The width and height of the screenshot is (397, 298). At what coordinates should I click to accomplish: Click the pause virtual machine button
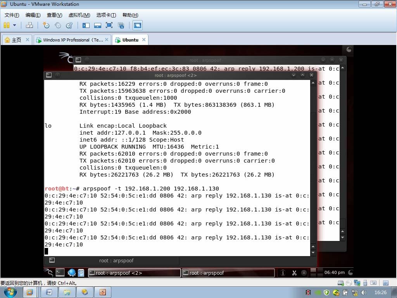pyautogui.click(x=7, y=25)
